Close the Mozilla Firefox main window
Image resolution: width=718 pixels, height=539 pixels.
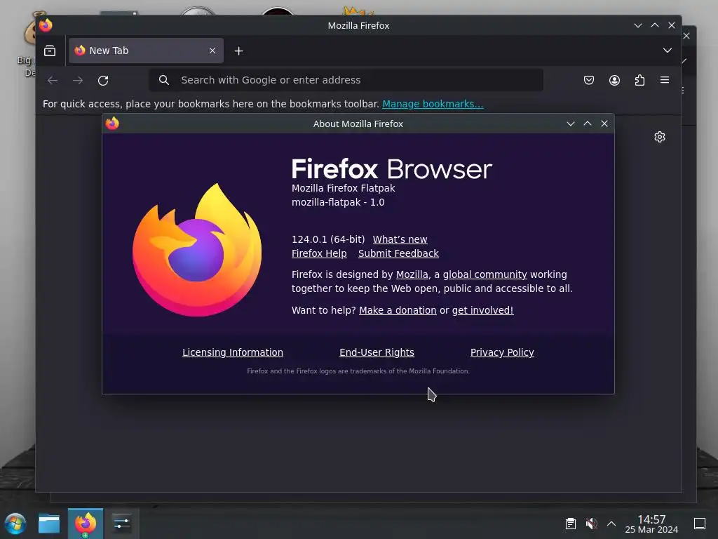[x=672, y=26]
